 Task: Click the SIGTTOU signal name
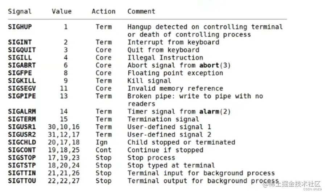(22, 181)
